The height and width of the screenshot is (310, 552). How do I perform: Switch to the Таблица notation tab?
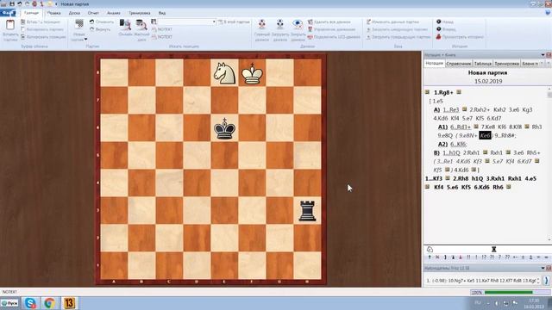(x=483, y=64)
